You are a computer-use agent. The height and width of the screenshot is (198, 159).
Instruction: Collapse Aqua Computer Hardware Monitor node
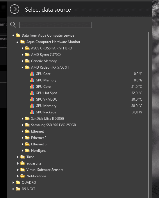[17, 42]
